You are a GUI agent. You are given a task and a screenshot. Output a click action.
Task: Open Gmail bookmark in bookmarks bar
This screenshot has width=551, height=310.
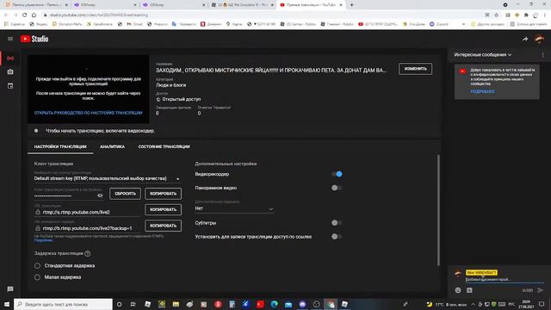pyautogui.click(x=134, y=24)
